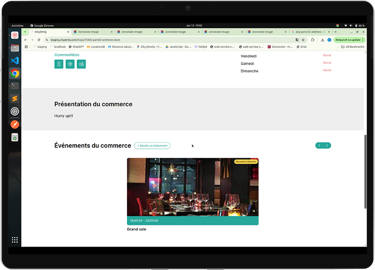Click the Nouvelle Collection badge
The image size is (375, 270).
246,162
